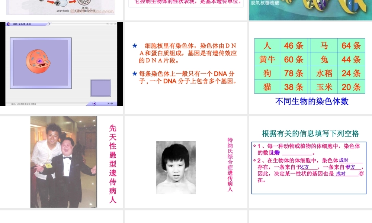Click the first blue asterisk bullet
Screen dimensions: 372x223
[x=135, y=46]
